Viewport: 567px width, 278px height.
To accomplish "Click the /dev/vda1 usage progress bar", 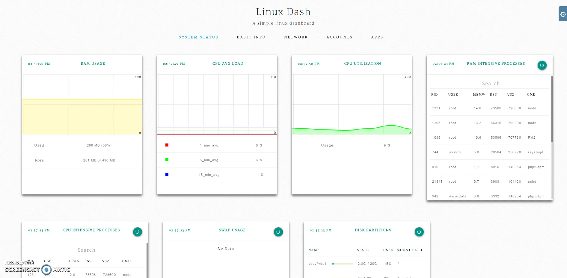I will tap(343, 264).
